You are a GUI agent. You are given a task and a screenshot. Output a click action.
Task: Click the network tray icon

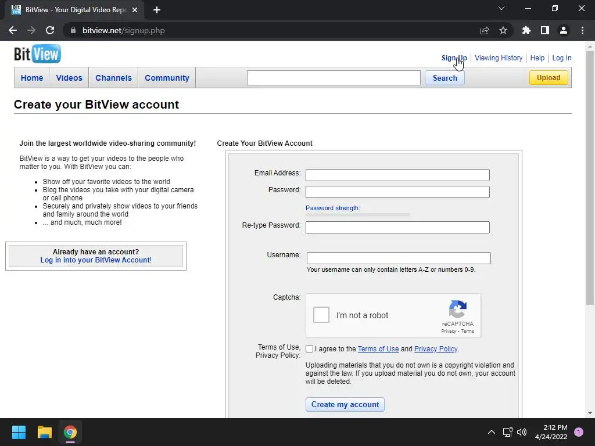[507, 432]
